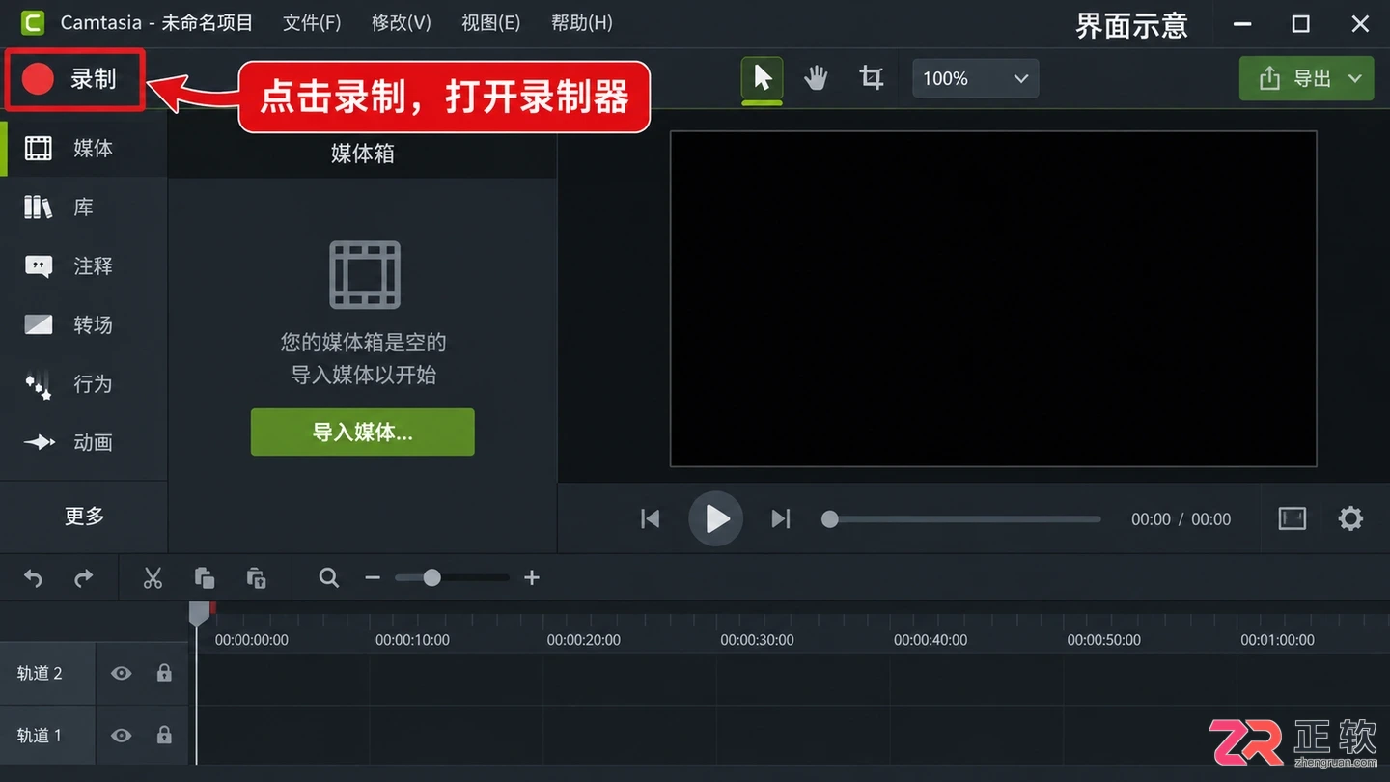
Task: Expand the More sidebar options
Action: pos(84,517)
